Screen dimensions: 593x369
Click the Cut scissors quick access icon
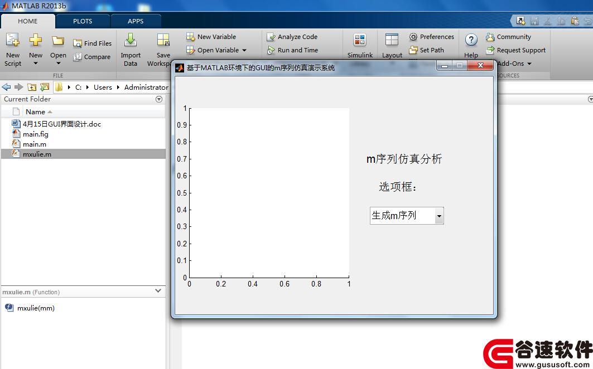point(548,21)
